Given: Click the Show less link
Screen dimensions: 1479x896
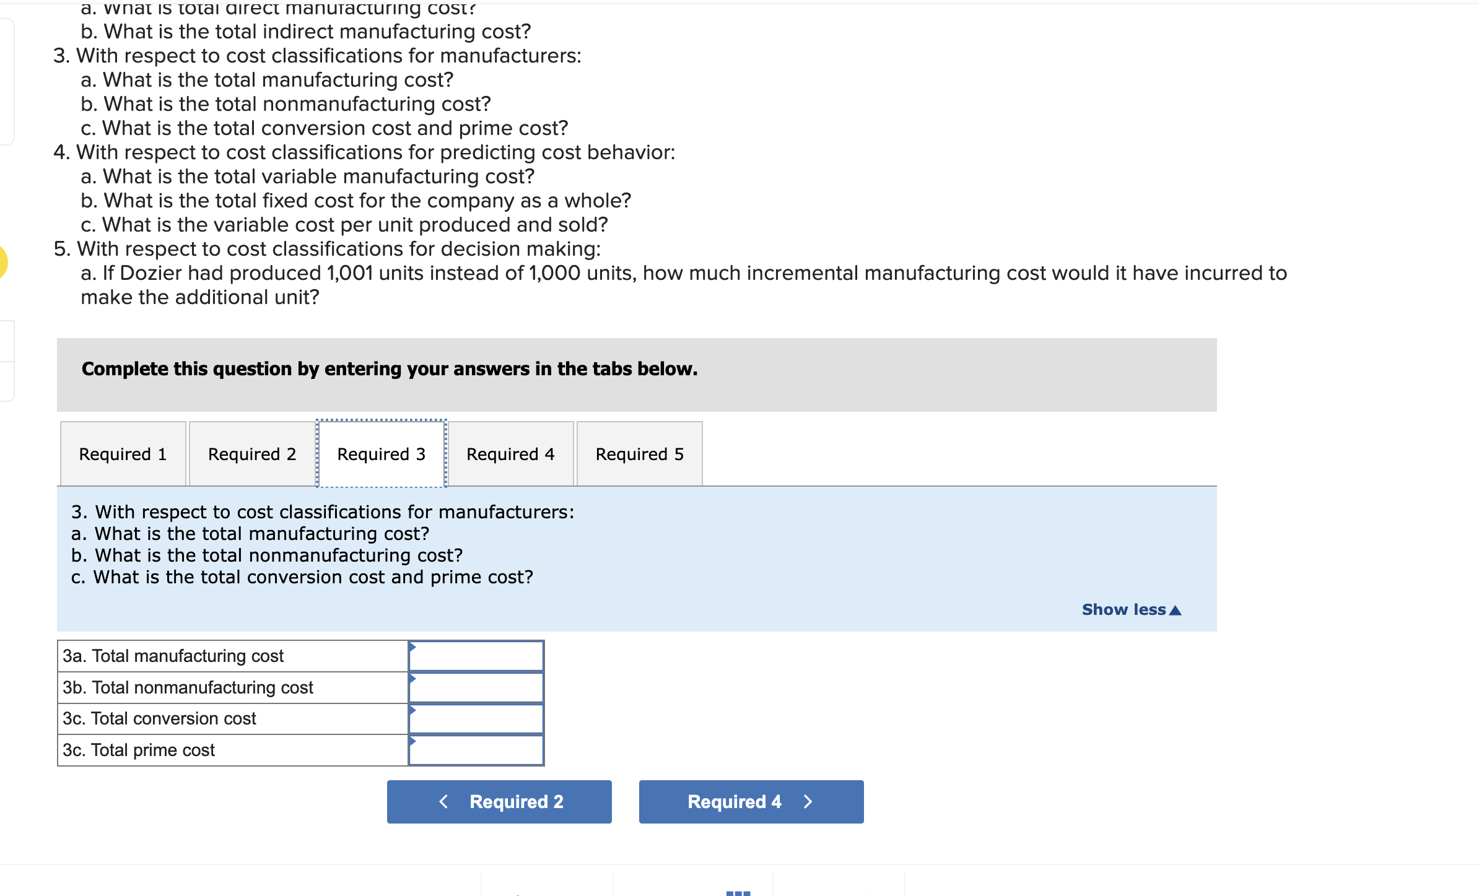Looking at the screenshot, I should click(1123, 610).
